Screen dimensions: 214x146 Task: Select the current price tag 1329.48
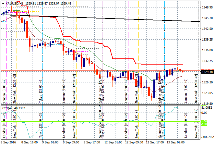[x=207, y=72]
